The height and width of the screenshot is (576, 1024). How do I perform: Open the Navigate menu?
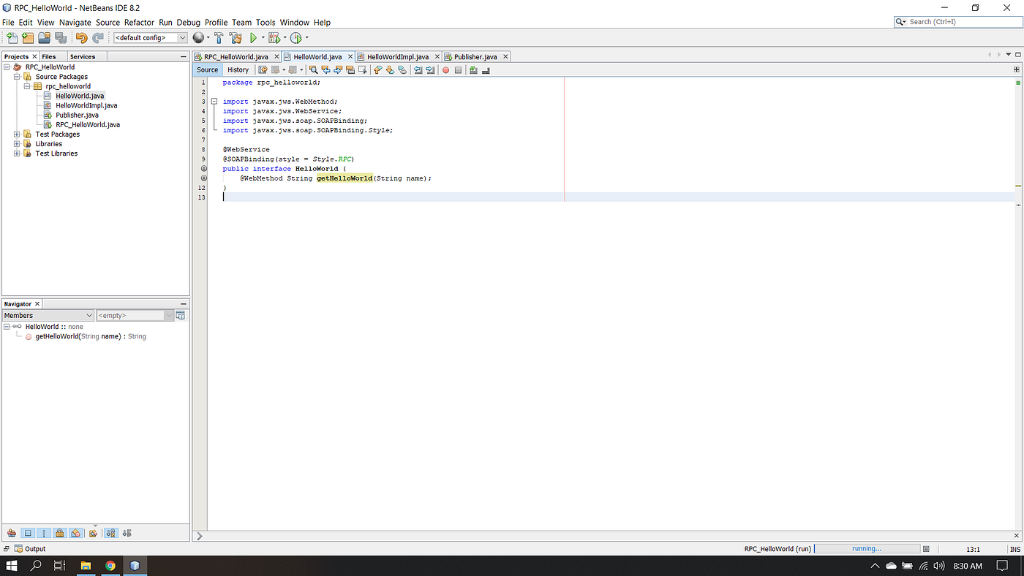(75, 22)
